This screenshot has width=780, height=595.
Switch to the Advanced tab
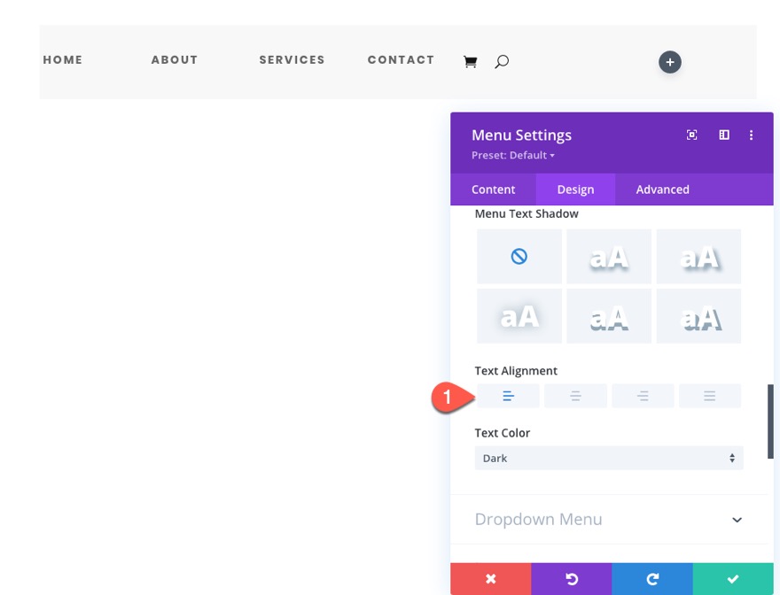(x=661, y=189)
